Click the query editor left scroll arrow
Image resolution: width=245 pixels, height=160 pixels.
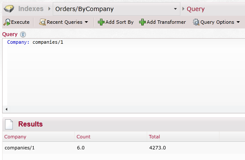[x=6, y=109]
